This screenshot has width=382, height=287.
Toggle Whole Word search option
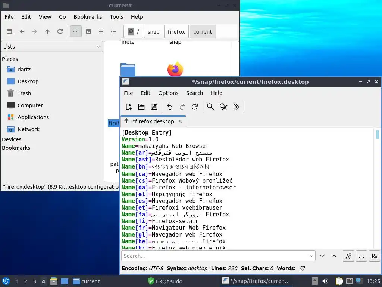tap(361, 256)
